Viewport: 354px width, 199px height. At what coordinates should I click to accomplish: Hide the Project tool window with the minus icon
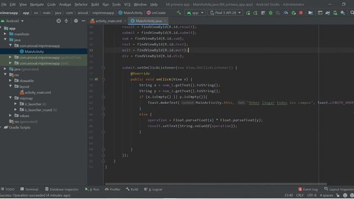84,21
